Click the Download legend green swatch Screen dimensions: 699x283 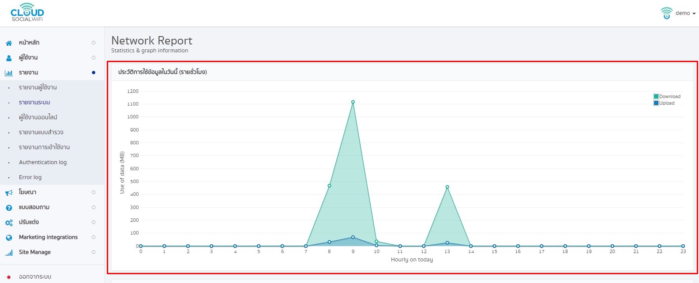tap(656, 96)
